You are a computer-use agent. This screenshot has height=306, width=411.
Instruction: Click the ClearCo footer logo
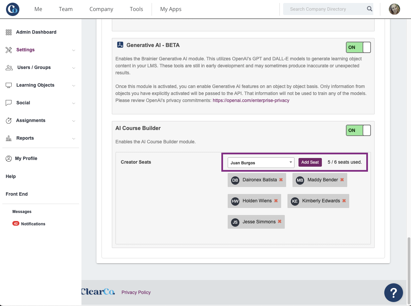[x=98, y=292]
